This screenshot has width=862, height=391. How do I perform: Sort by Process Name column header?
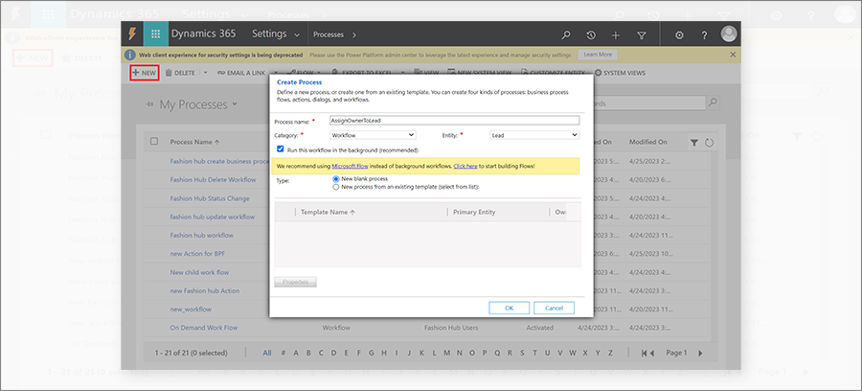point(194,142)
